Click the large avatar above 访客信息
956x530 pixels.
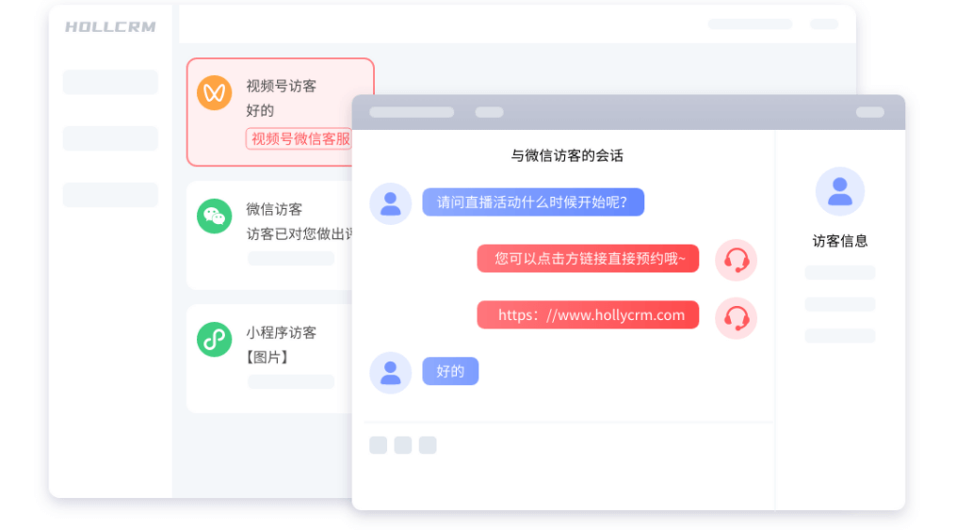(x=839, y=191)
